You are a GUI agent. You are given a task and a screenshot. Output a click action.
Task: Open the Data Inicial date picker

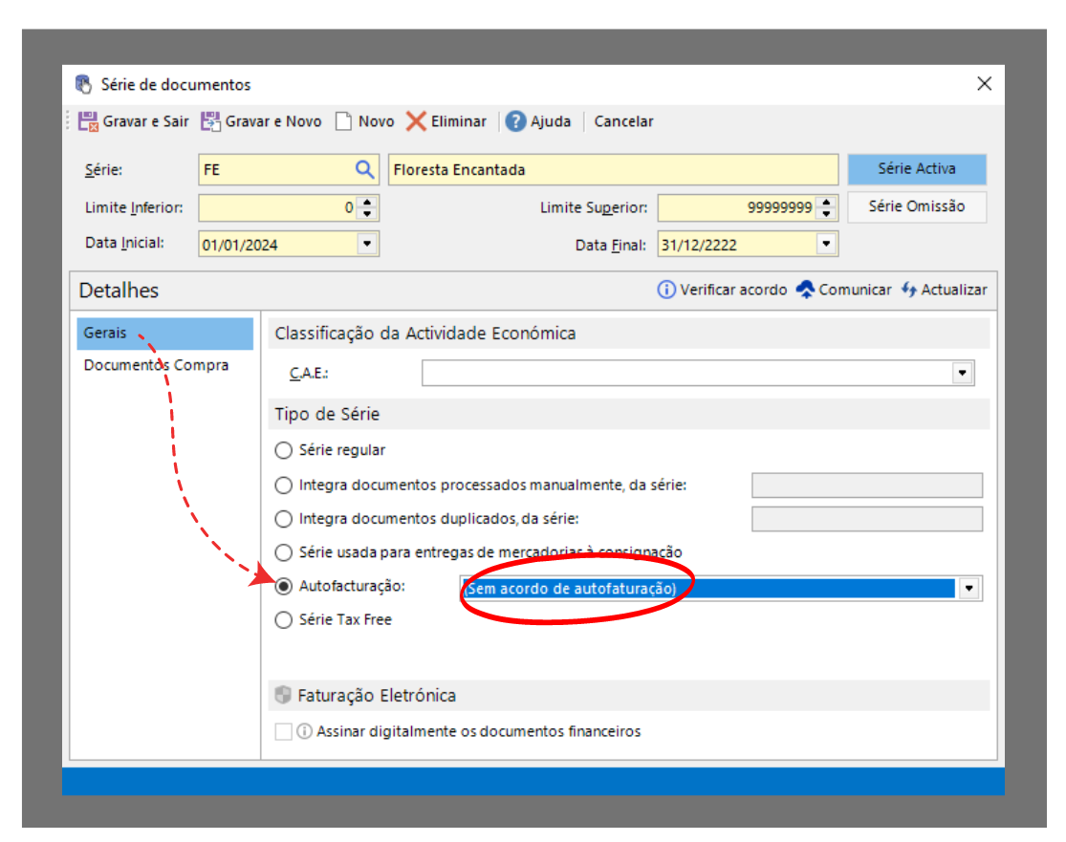point(367,244)
